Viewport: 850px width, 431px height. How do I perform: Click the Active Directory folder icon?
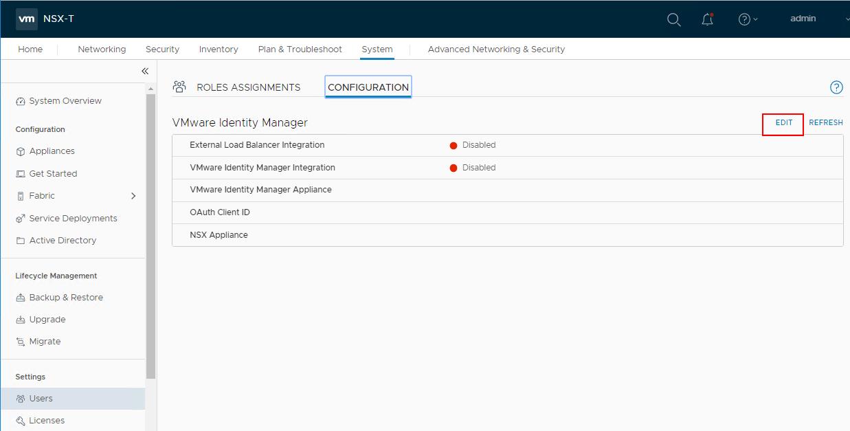tap(21, 241)
